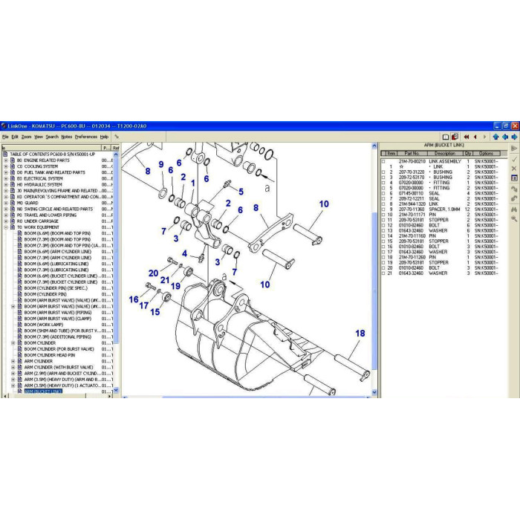
Task: Tick the checkbox for item 12 BOLT
Action: click(x=383, y=225)
